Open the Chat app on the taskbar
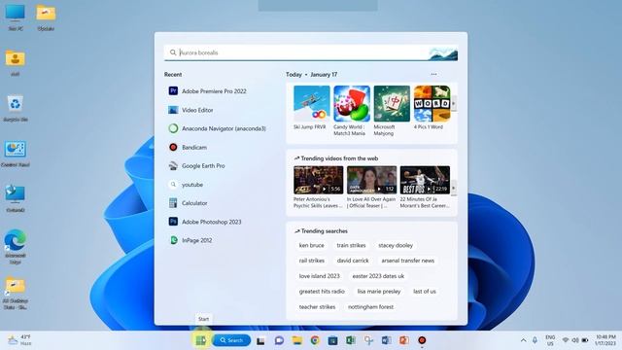The image size is (622, 350). click(x=279, y=340)
